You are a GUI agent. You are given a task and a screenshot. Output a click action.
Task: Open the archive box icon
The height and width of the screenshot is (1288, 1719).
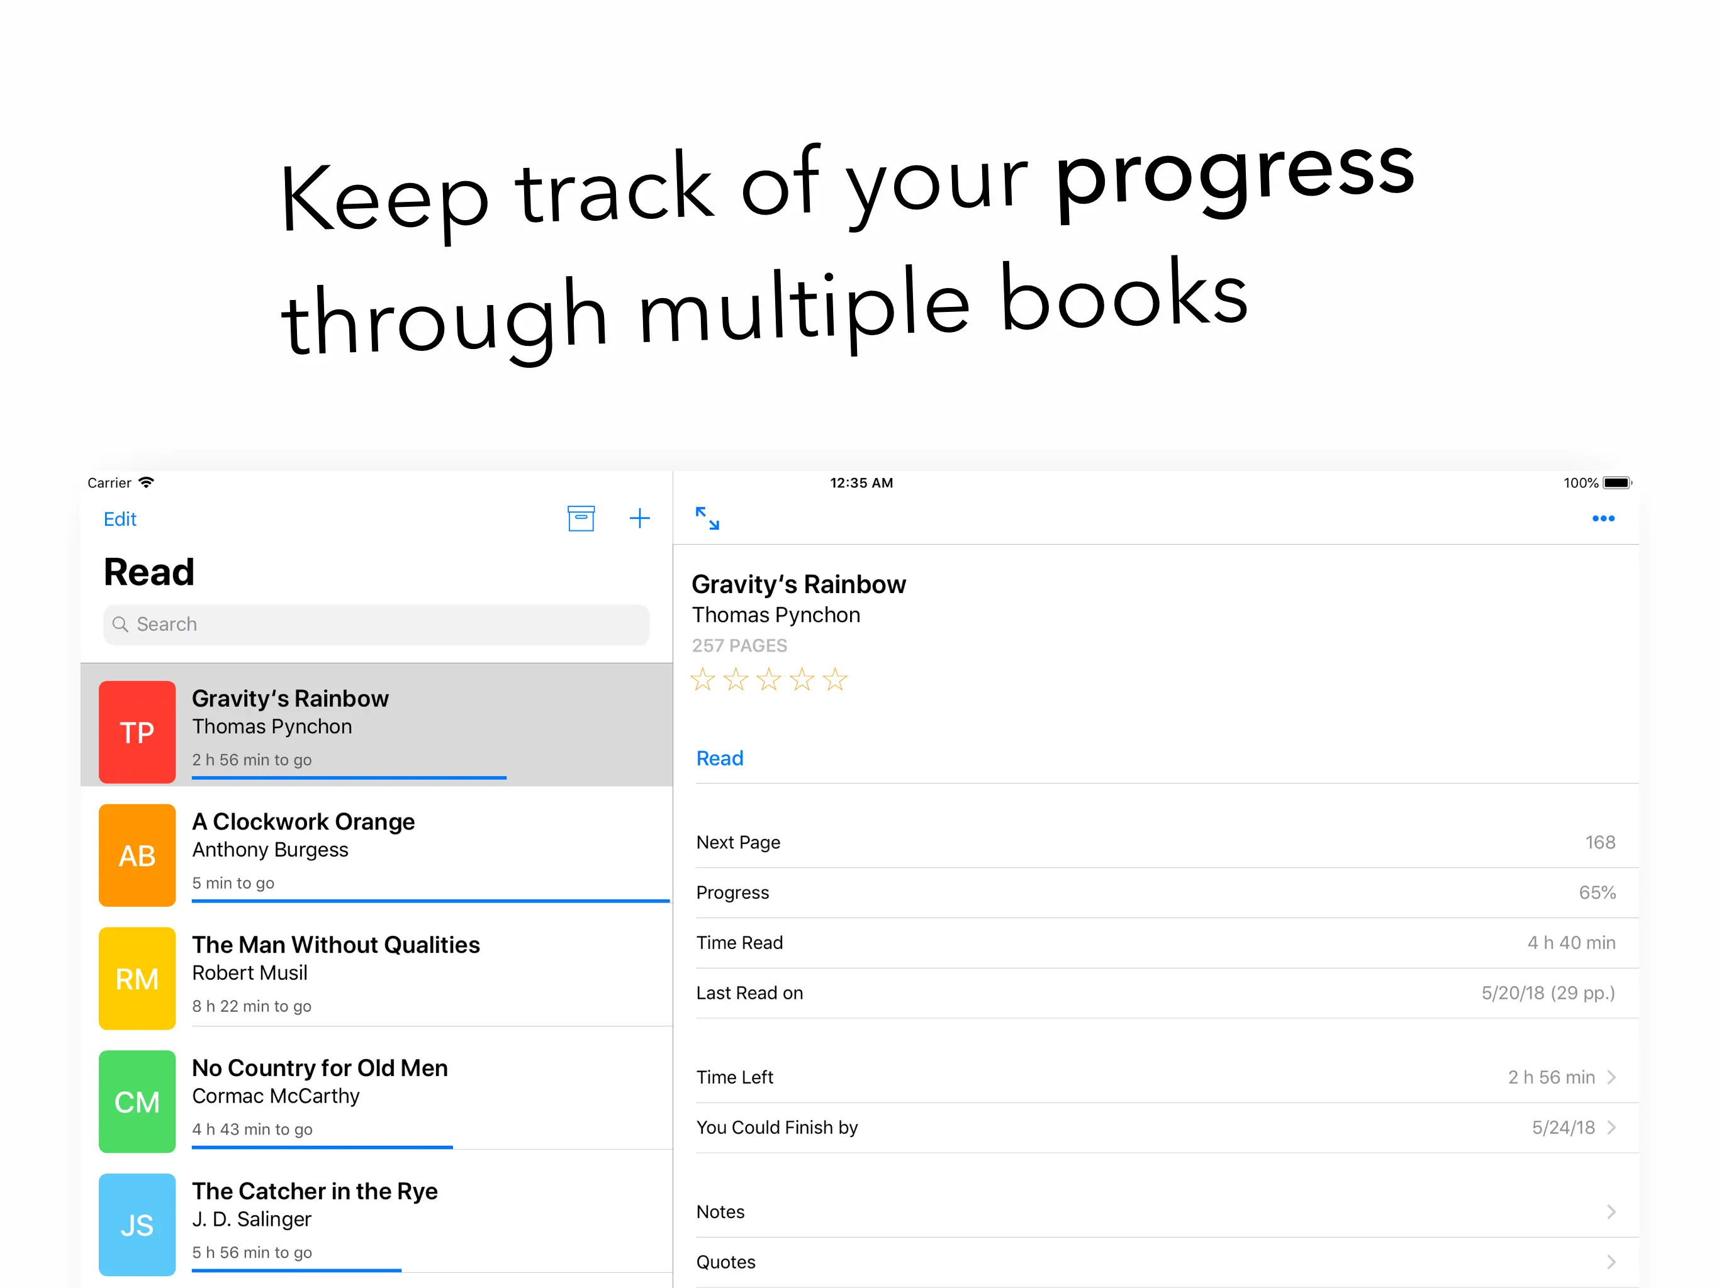581,518
